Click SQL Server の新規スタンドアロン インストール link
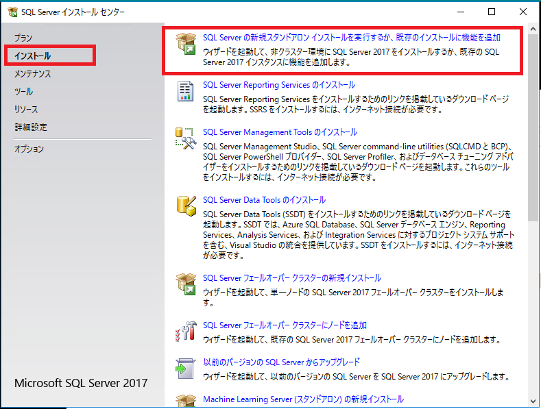This screenshot has height=409, width=541. click(x=352, y=38)
